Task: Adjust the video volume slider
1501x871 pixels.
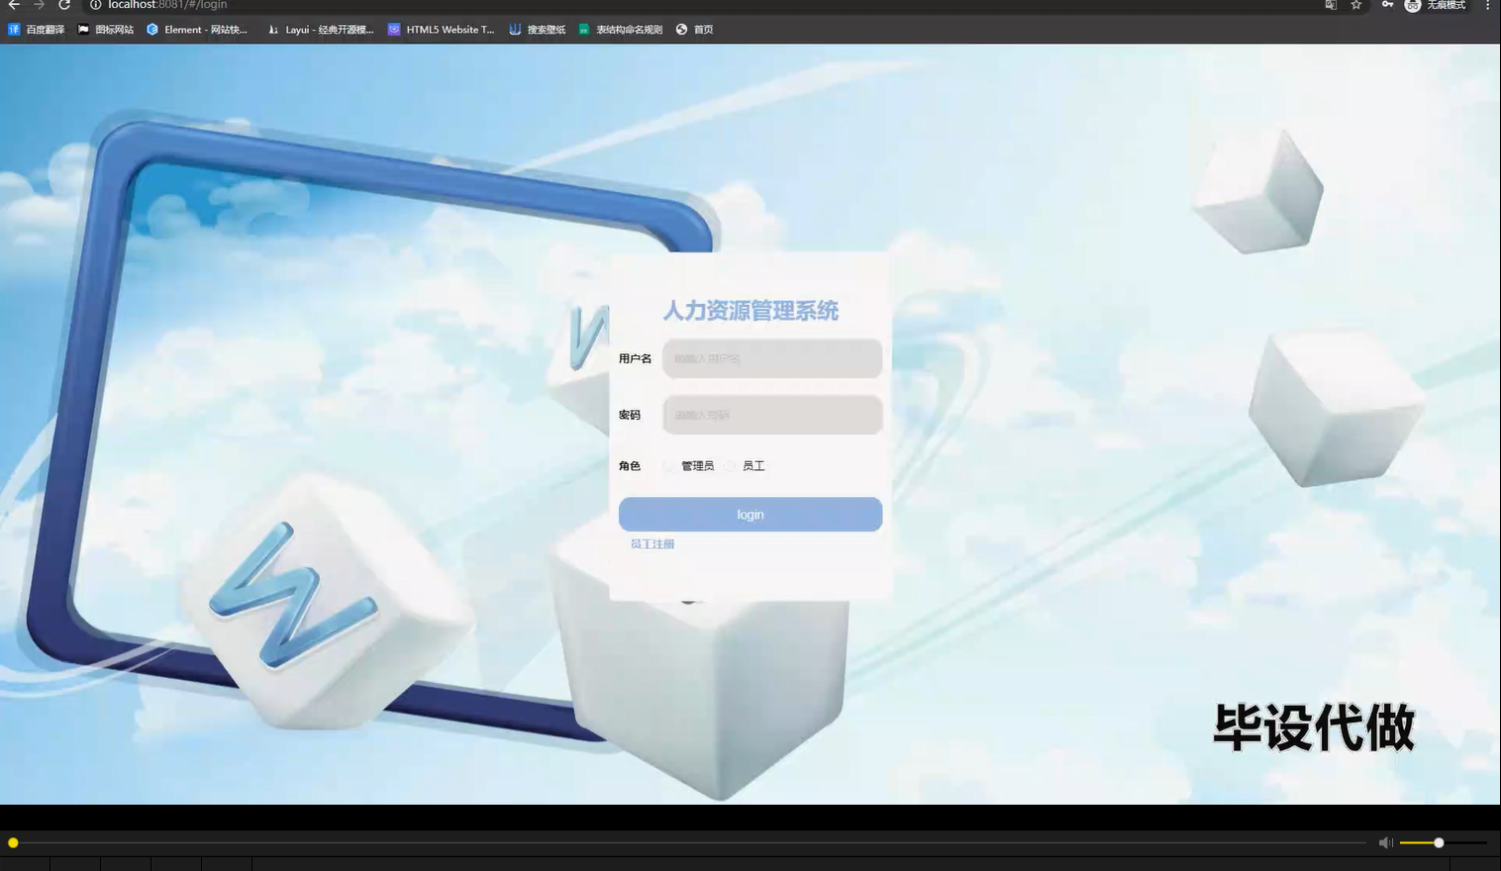Action: (x=1444, y=842)
